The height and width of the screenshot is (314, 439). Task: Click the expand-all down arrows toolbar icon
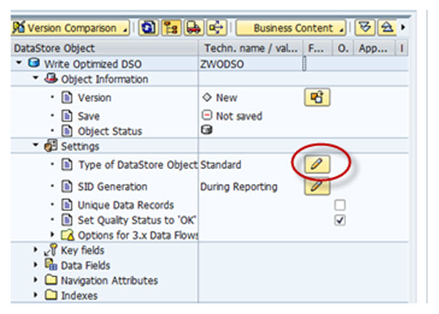(364, 28)
